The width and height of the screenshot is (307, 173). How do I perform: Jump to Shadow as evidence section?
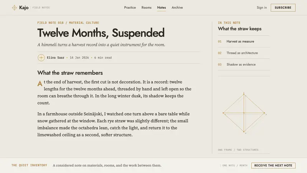(244, 65)
